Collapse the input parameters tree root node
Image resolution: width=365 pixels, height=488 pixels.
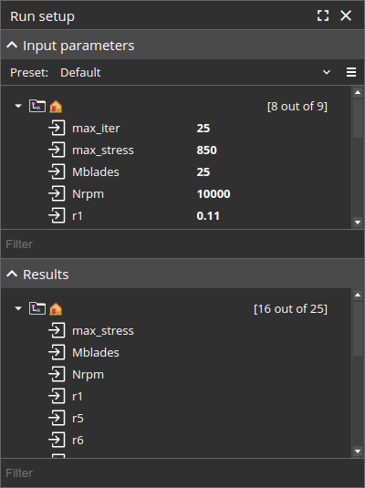point(18,106)
